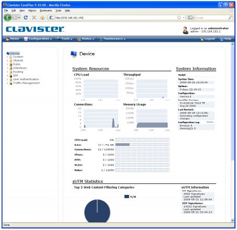This screenshot has height=230, width=237.
Task: Click the web content filtering pie chart
Action: tap(97, 211)
